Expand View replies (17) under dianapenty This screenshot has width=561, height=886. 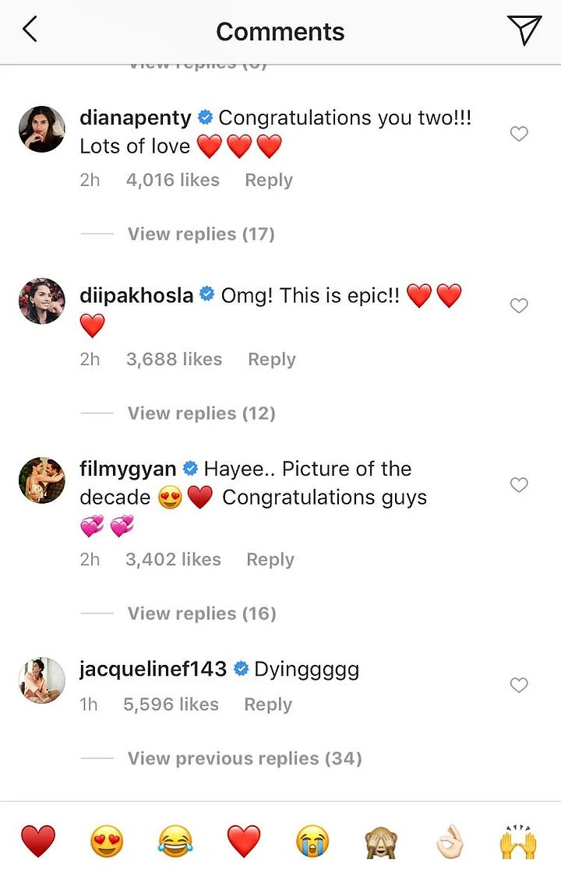pos(201,234)
